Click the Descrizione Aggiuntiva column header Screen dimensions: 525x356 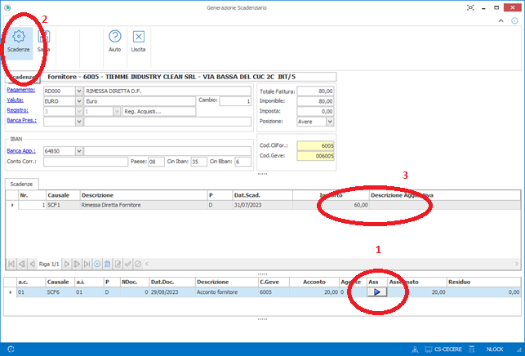pos(445,195)
